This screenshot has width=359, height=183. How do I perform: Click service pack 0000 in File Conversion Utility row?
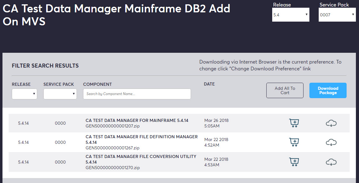(x=60, y=162)
